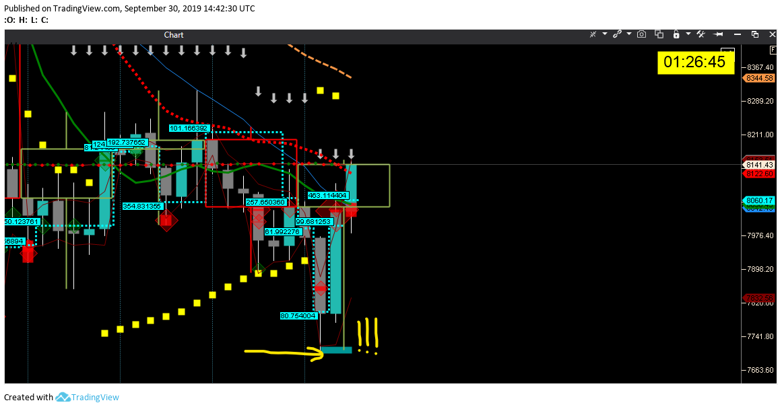Image resolution: width=782 pixels, height=409 pixels.
Task: Click the 7741.80 price axis value
Action: 760,337
